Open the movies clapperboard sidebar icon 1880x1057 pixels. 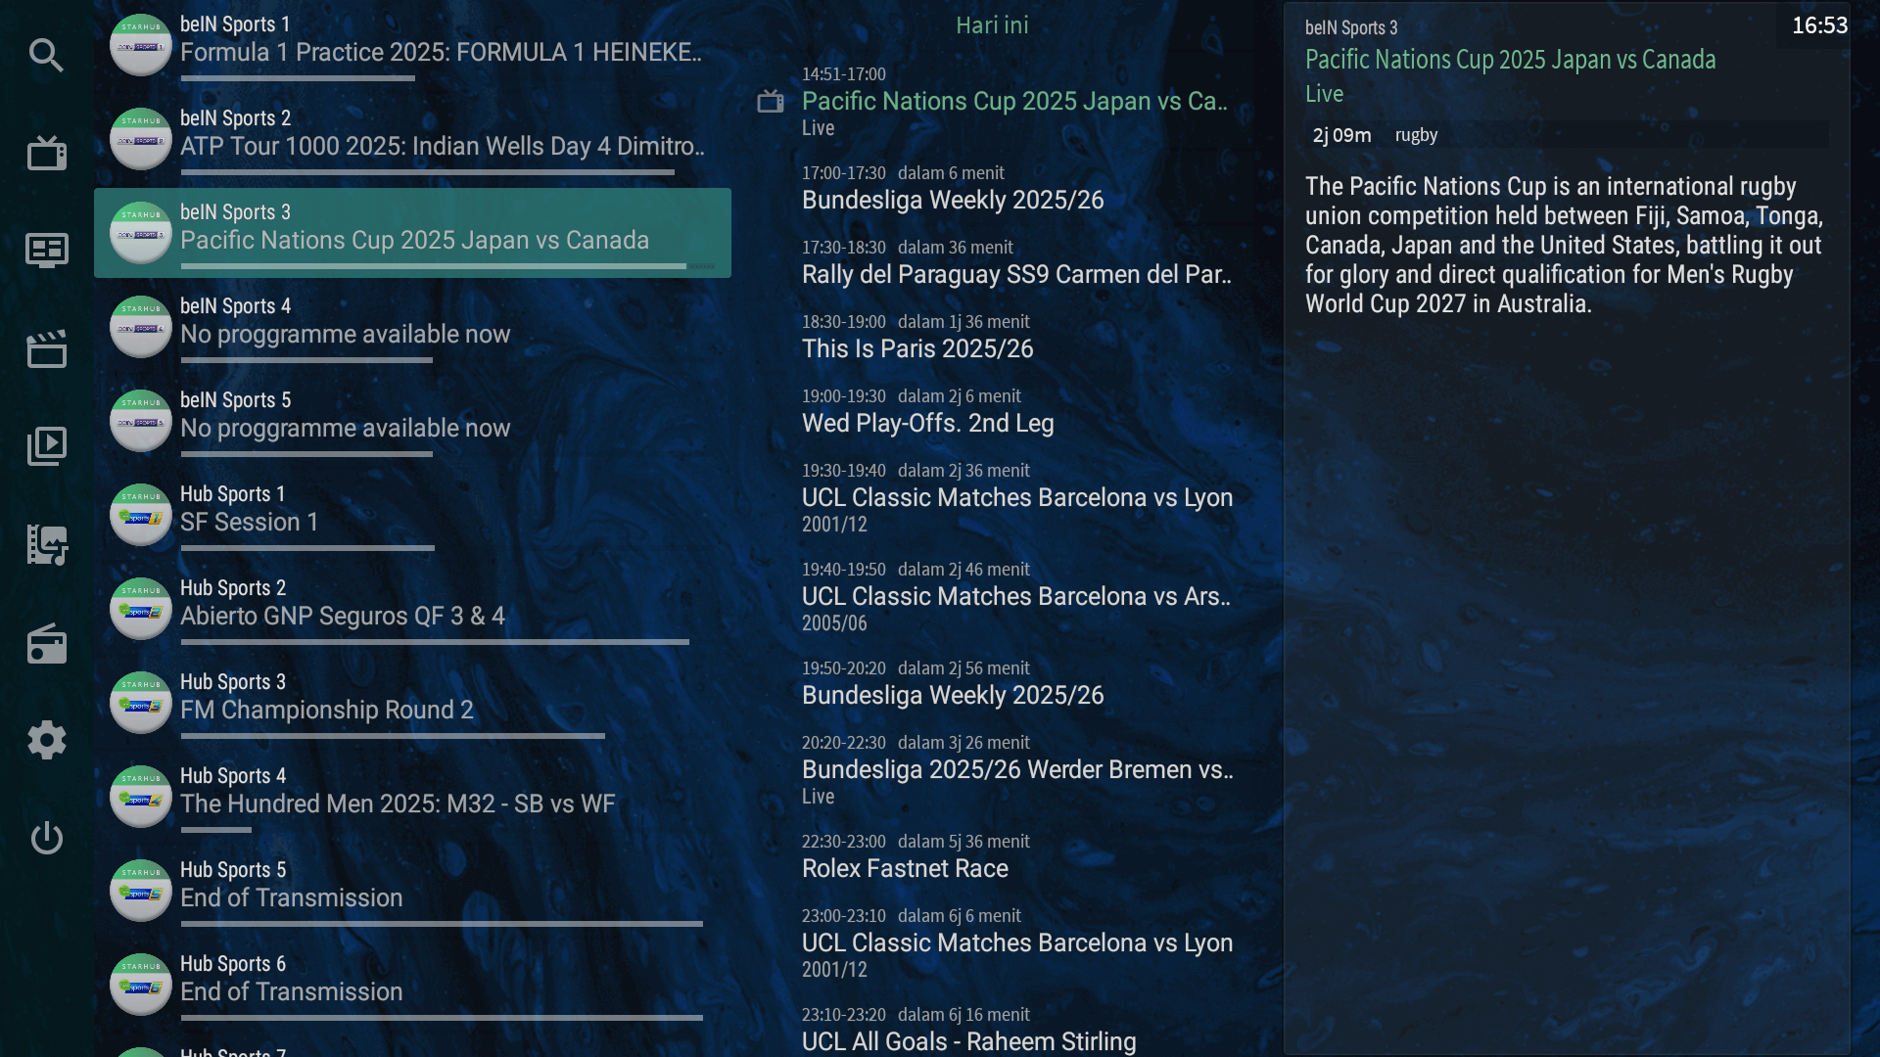pos(46,348)
